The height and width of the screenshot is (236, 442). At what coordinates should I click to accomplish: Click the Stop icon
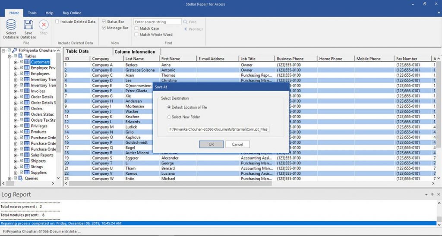coord(44,25)
